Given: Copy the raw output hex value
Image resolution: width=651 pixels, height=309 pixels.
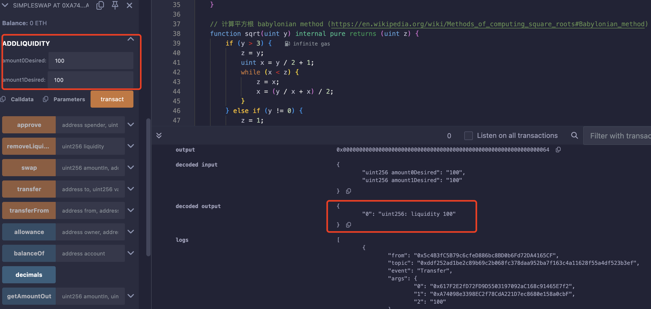Looking at the screenshot, I should tap(558, 150).
